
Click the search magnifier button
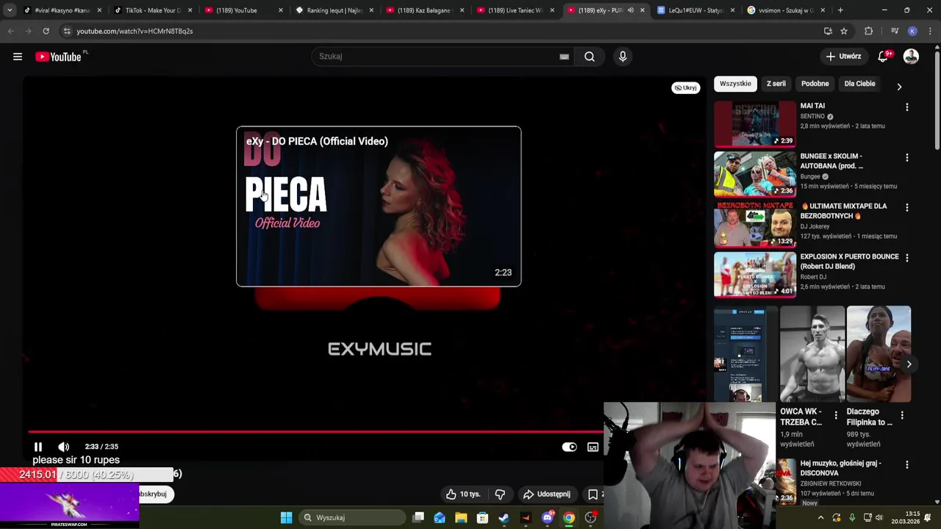pyautogui.click(x=589, y=57)
